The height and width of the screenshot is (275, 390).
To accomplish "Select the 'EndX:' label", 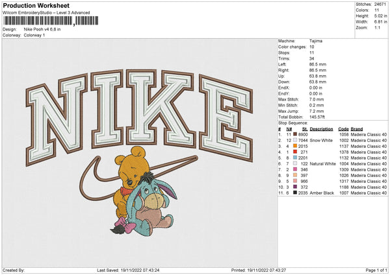I will [284, 88].
